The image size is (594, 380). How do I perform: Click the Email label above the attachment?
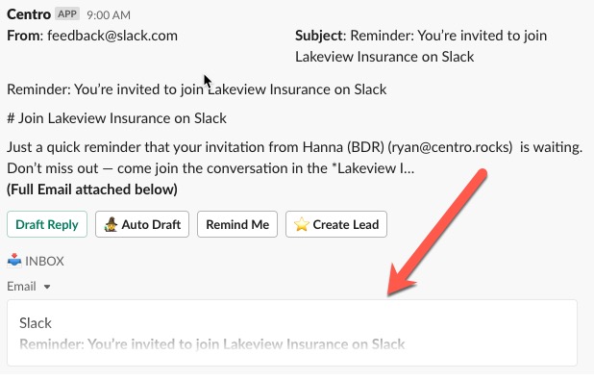click(21, 287)
